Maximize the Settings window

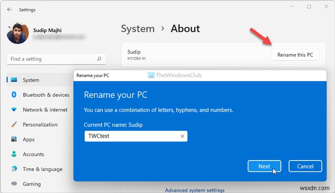click(x=309, y=7)
